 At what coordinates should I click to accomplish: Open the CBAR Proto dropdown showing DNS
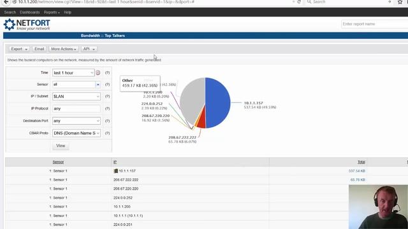[76, 133]
